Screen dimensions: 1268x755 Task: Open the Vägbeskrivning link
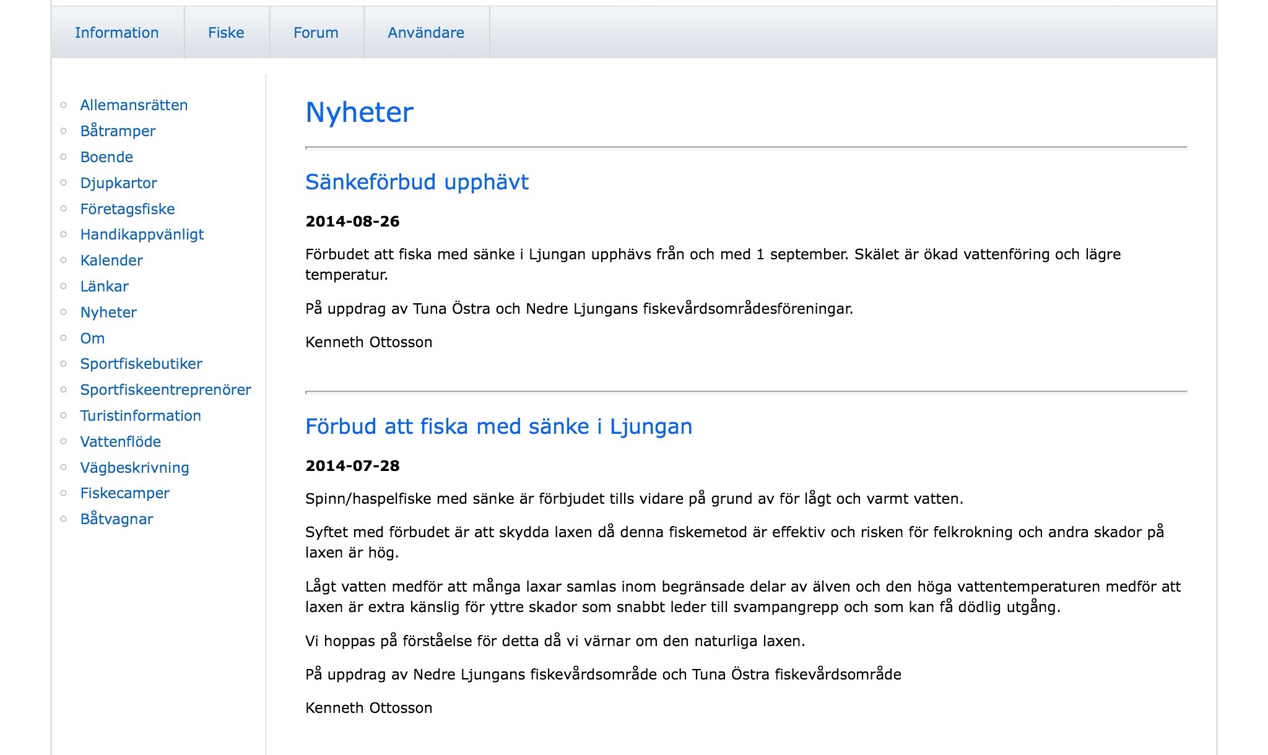pos(134,468)
